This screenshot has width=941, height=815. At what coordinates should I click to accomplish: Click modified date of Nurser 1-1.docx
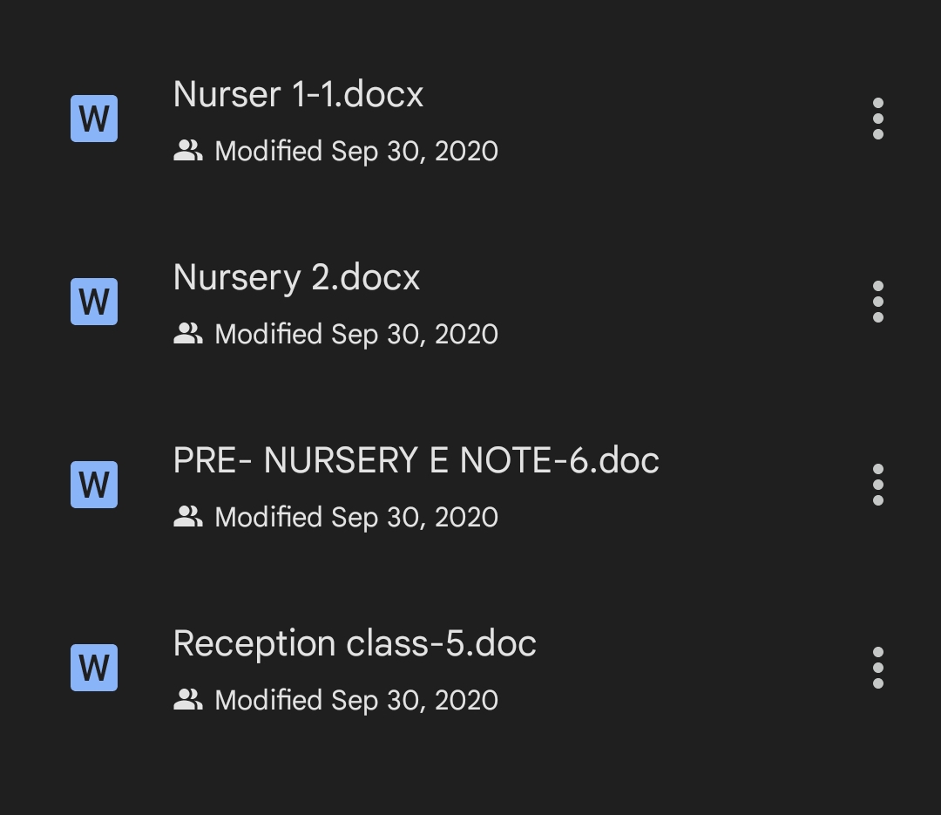coord(356,152)
